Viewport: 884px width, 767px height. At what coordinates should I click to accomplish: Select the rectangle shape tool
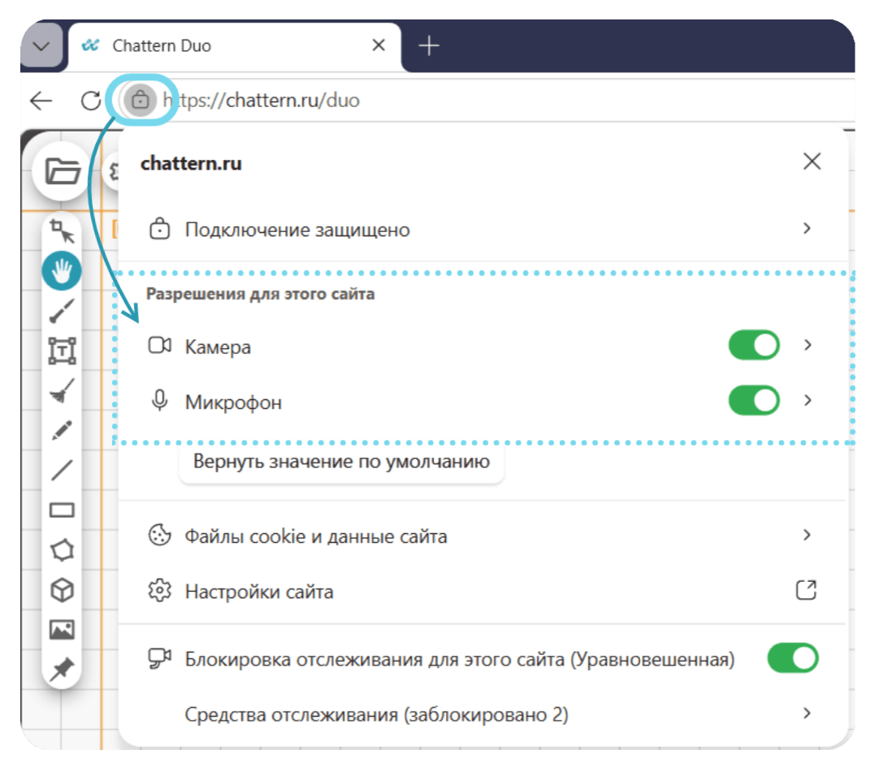(62, 511)
